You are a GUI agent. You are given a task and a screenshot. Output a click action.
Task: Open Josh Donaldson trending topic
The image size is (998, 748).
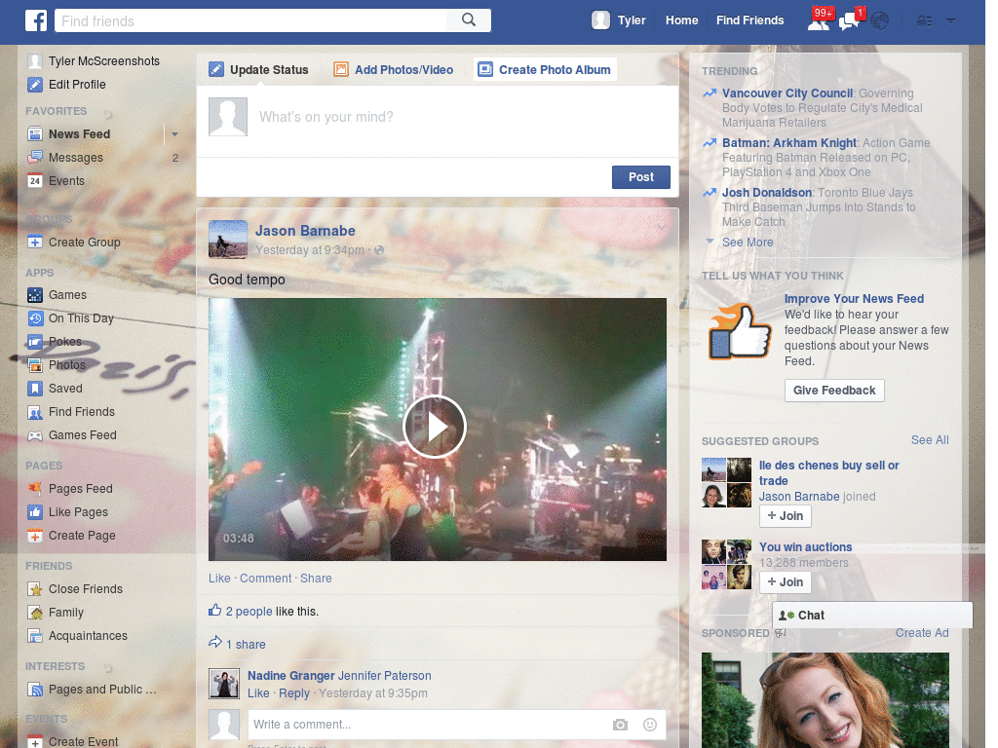(x=766, y=193)
